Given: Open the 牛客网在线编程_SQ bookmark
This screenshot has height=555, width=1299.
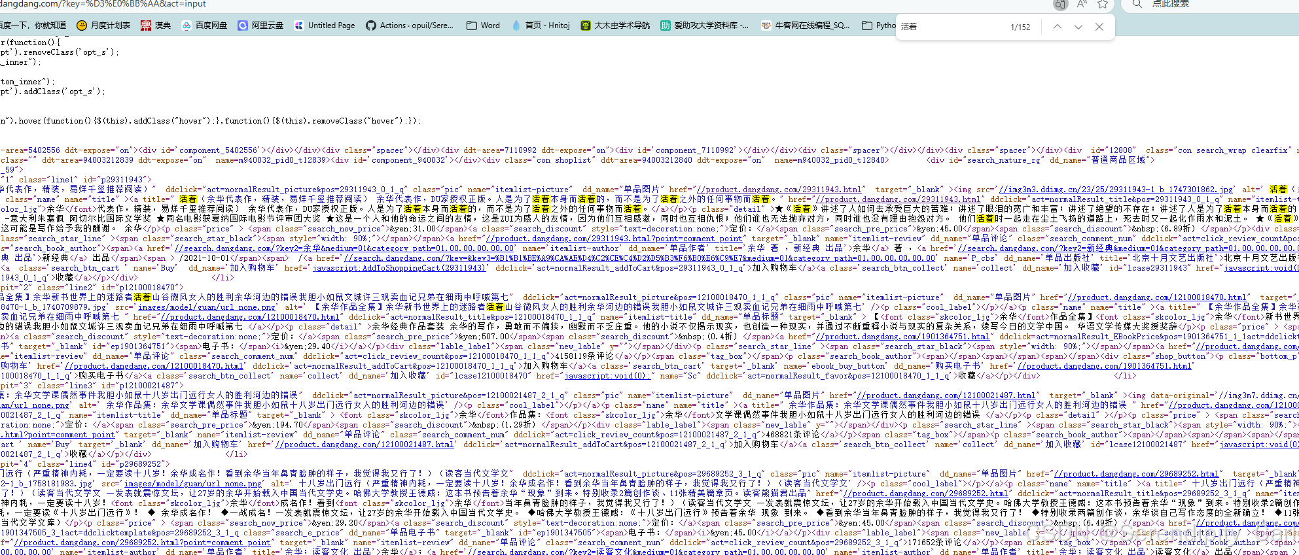Looking at the screenshot, I should tap(805, 25).
